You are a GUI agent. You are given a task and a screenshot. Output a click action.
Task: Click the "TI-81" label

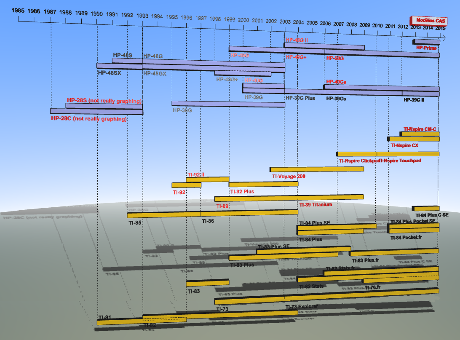(x=105, y=317)
